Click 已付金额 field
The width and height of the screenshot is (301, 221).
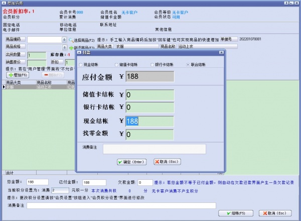click(x=94, y=182)
